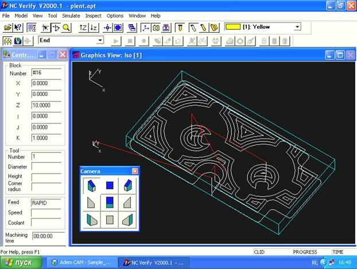The width and height of the screenshot is (357, 269).
Task: Toggle the camera dialog icon
Action: 156,28
